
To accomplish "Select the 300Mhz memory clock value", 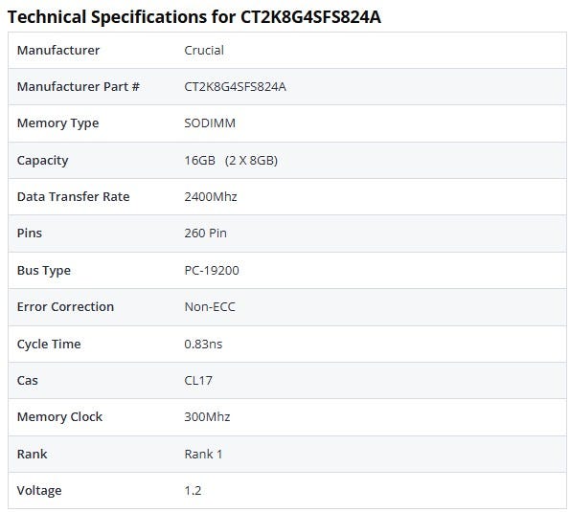I will click(207, 416).
